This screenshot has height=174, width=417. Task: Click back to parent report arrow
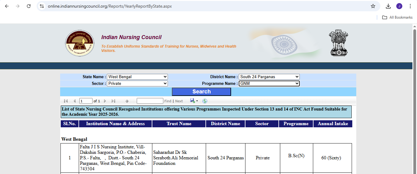point(127,101)
